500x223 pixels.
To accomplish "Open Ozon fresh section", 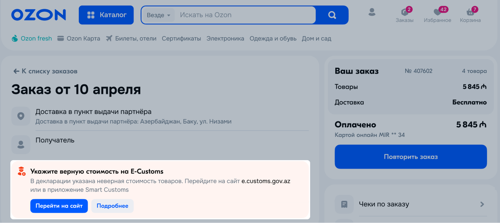I will [32, 38].
